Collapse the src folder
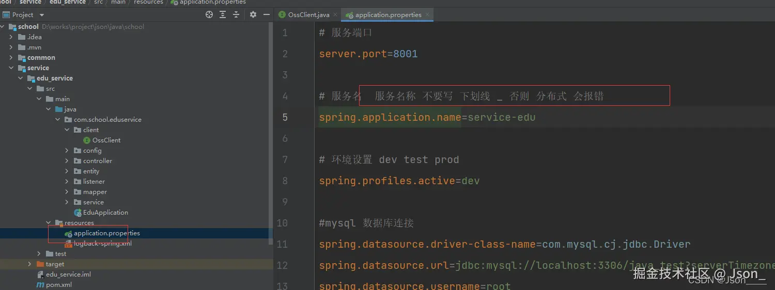This screenshot has height=290, width=775. 30,89
